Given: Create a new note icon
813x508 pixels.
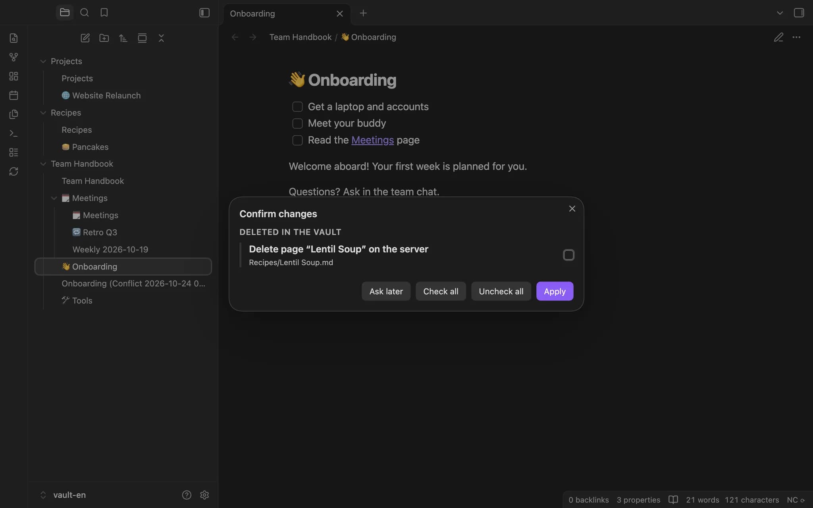Looking at the screenshot, I should pyautogui.click(x=85, y=38).
